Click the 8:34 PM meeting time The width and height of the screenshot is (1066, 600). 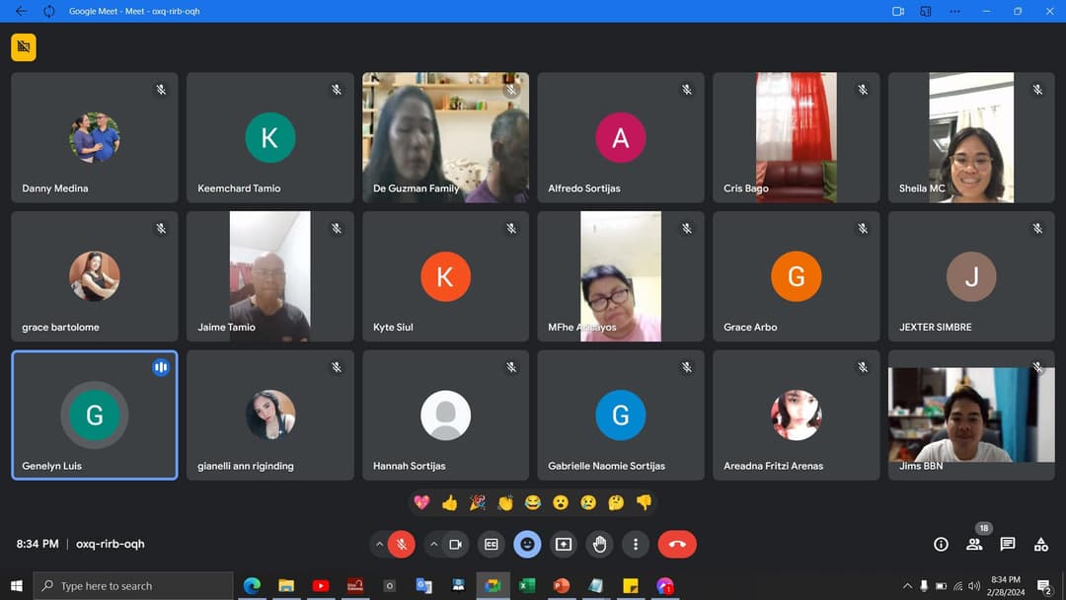coord(38,544)
